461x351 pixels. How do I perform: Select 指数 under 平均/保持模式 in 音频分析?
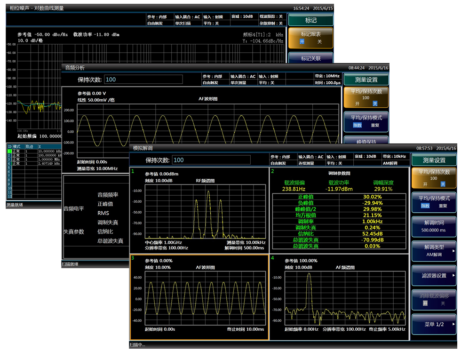pyautogui.click(x=357, y=126)
